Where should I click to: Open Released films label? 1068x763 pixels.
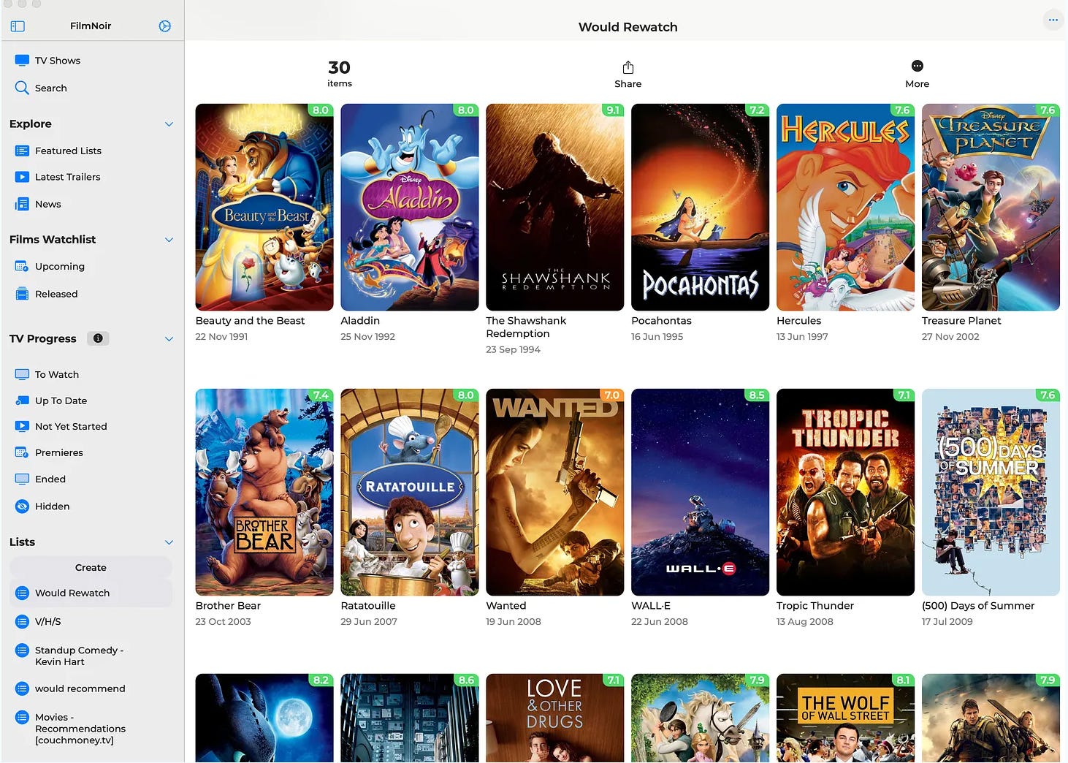click(x=56, y=294)
